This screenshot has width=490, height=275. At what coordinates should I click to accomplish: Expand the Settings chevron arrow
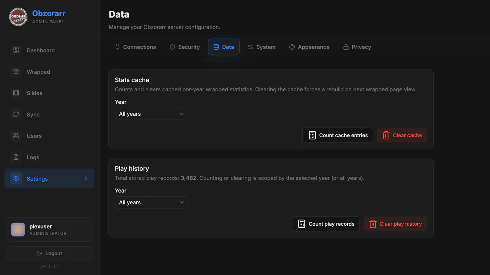point(86,178)
